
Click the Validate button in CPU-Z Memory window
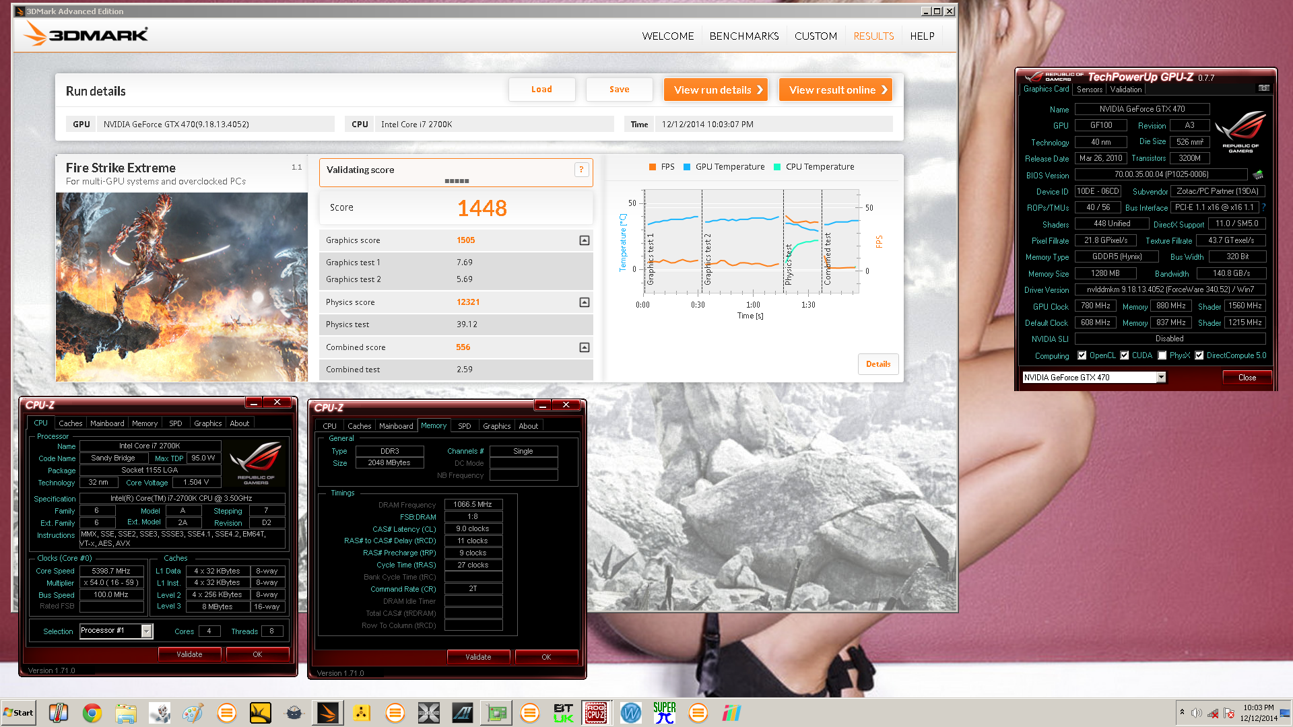pyautogui.click(x=478, y=657)
